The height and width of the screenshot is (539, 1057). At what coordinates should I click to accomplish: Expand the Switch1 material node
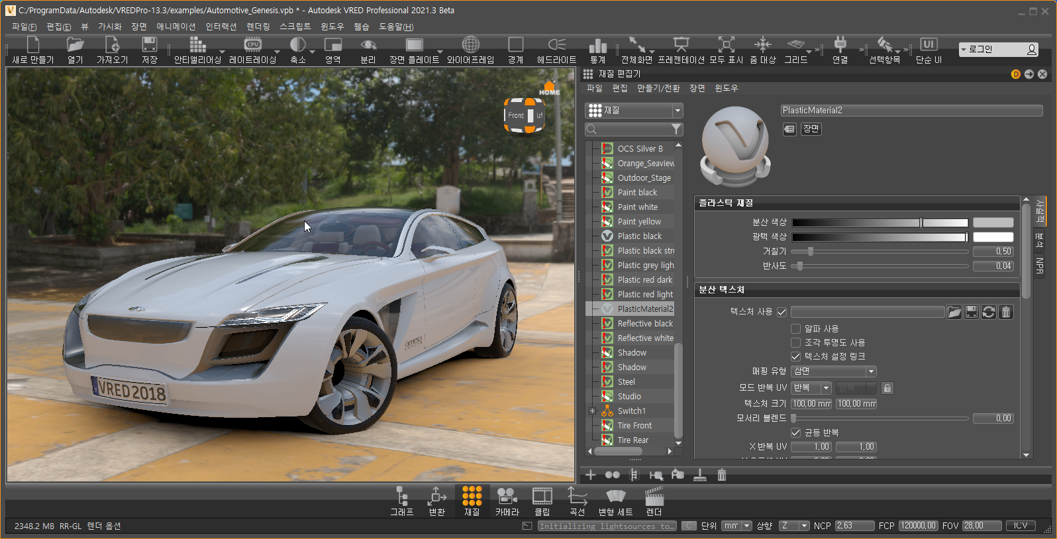tap(593, 411)
